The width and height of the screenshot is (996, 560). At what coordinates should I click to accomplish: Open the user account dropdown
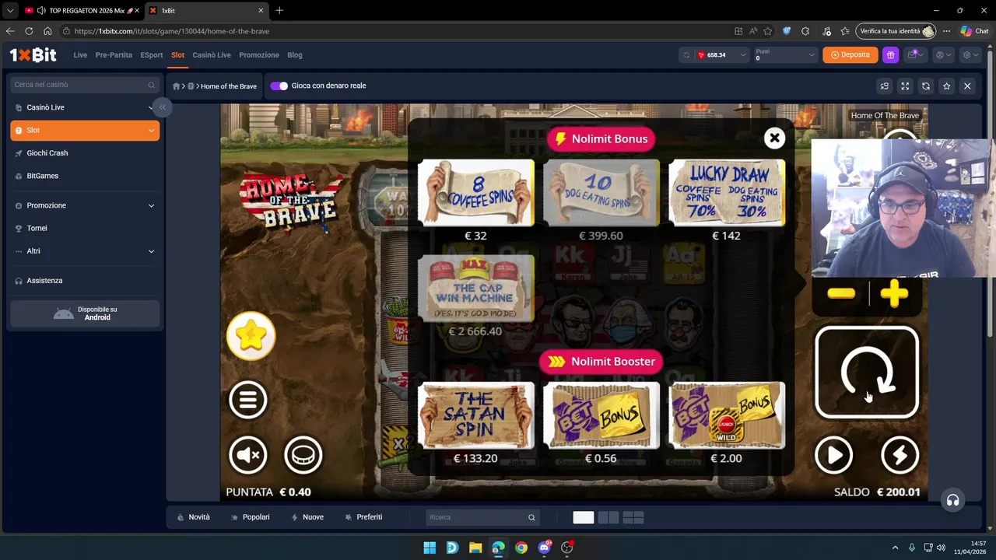[942, 54]
